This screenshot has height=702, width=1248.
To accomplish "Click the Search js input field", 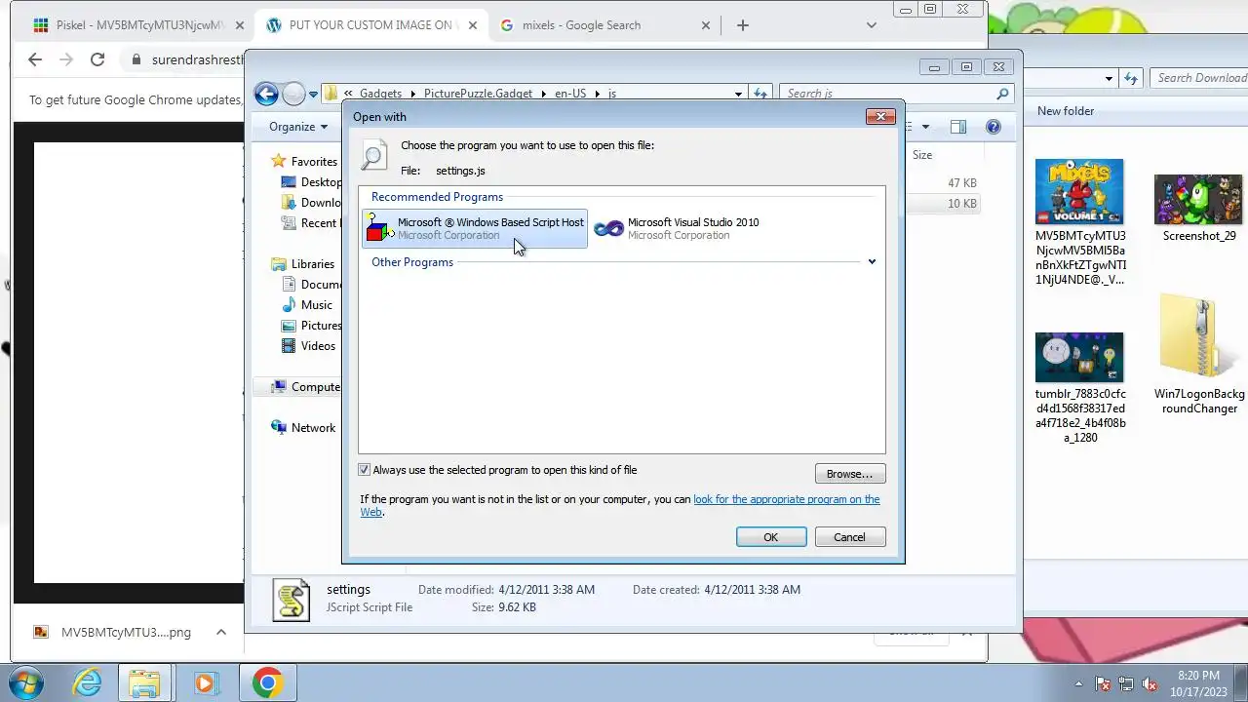I will [887, 94].
